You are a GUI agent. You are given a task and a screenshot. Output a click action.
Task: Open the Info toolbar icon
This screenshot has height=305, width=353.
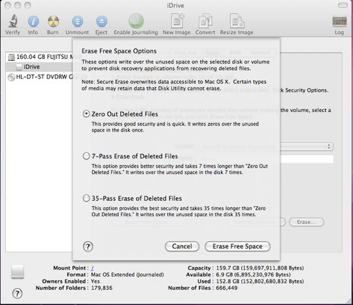(x=33, y=22)
